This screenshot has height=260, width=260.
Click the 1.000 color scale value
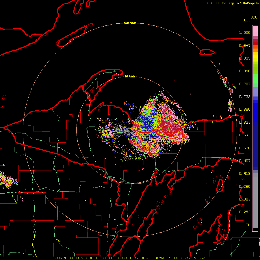coord(245,32)
